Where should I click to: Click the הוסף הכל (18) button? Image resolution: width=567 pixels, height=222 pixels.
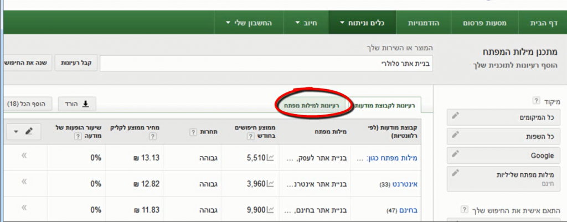27,104
